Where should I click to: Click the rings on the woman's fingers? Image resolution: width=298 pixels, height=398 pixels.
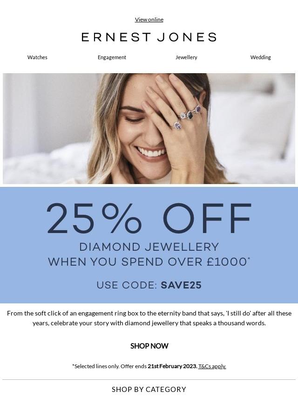(x=187, y=117)
